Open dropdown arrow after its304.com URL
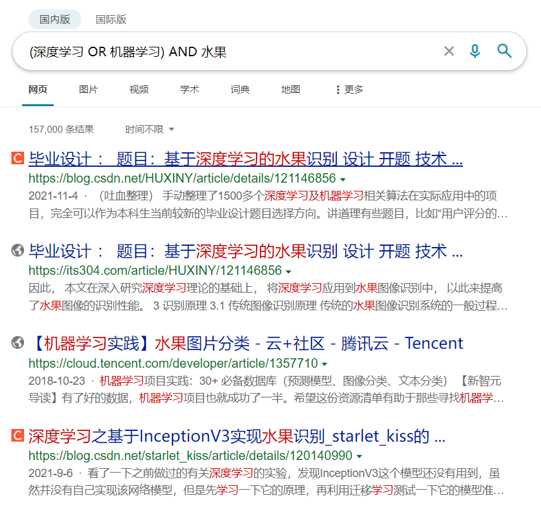Viewport: 541px width, 508px height. coord(289,272)
